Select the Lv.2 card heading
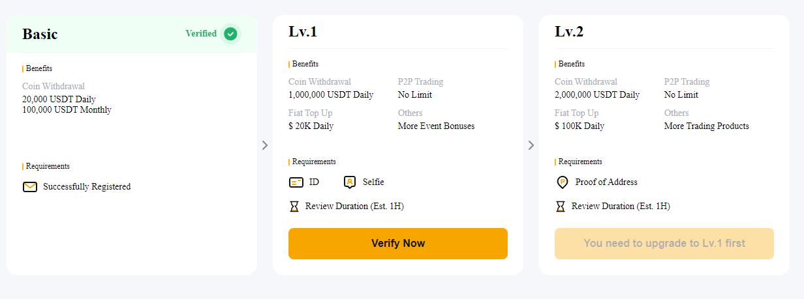The image size is (804, 299). (x=569, y=31)
